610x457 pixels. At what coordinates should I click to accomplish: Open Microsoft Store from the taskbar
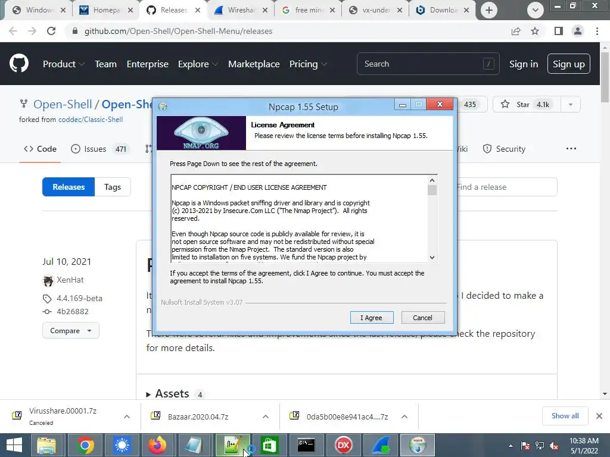click(269, 445)
